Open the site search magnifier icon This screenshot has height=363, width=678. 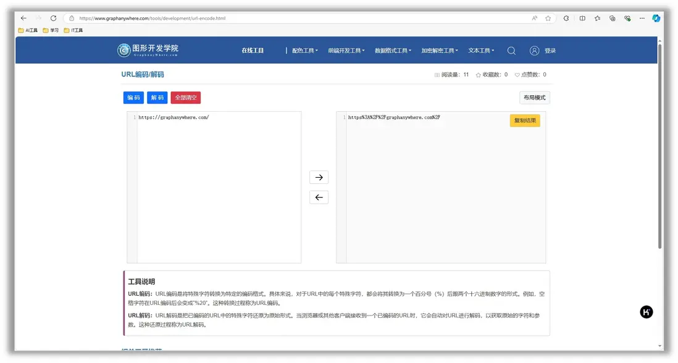(511, 51)
